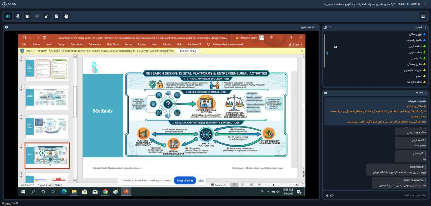Viewport: 431px width, 206px height.
Task: Open the Share dropdown in PowerPoint
Action: pyautogui.click(x=295, y=44)
